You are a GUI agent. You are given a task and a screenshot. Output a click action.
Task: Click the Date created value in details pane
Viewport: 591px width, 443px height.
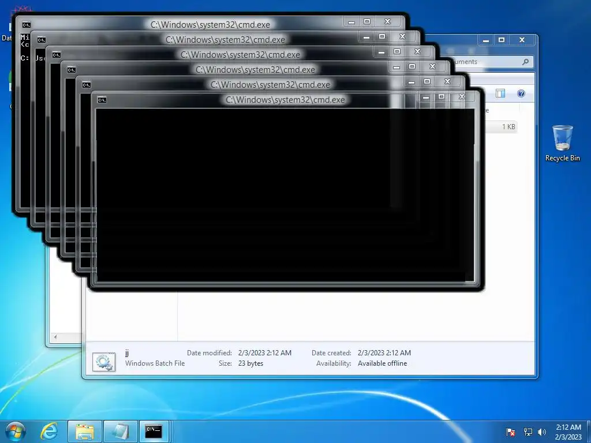384,353
